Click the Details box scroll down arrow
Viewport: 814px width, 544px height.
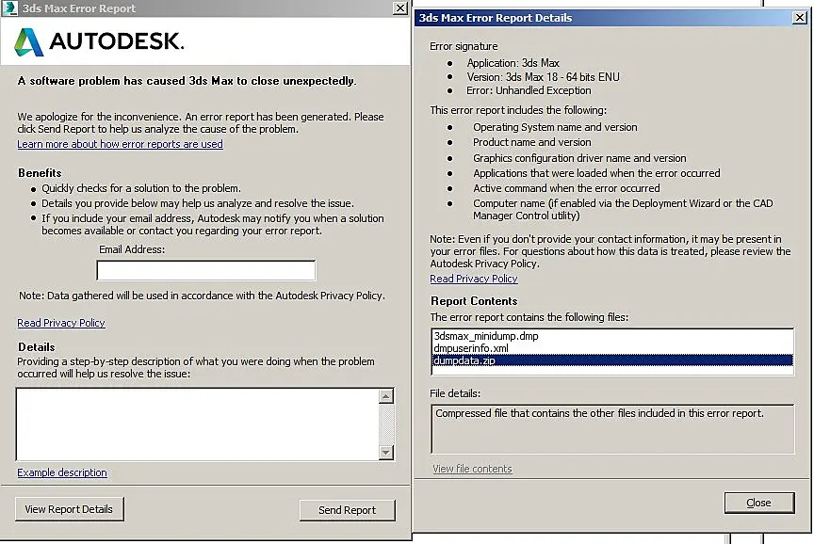click(x=385, y=452)
